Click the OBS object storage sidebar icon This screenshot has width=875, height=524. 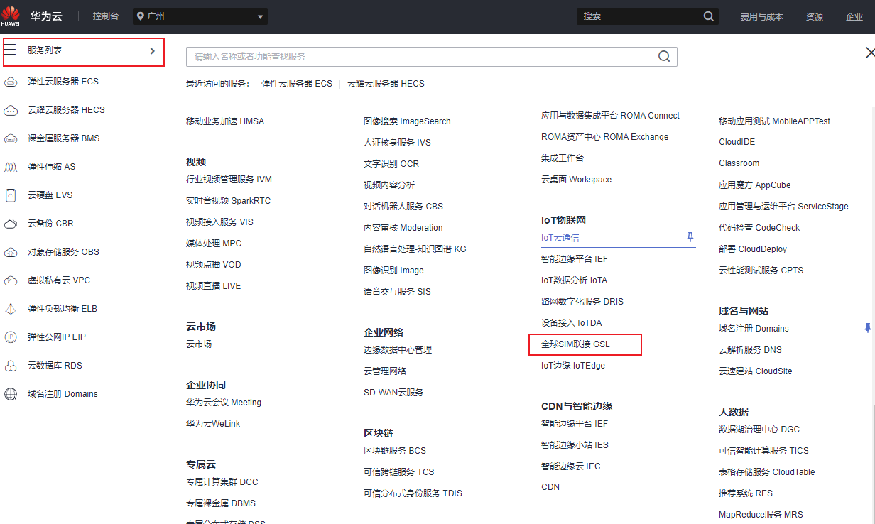tap(11, 252)
